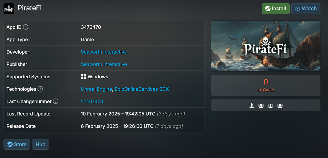
Task: Open the Developer's Seaworth Interactive link
Action: pos(104,52)
